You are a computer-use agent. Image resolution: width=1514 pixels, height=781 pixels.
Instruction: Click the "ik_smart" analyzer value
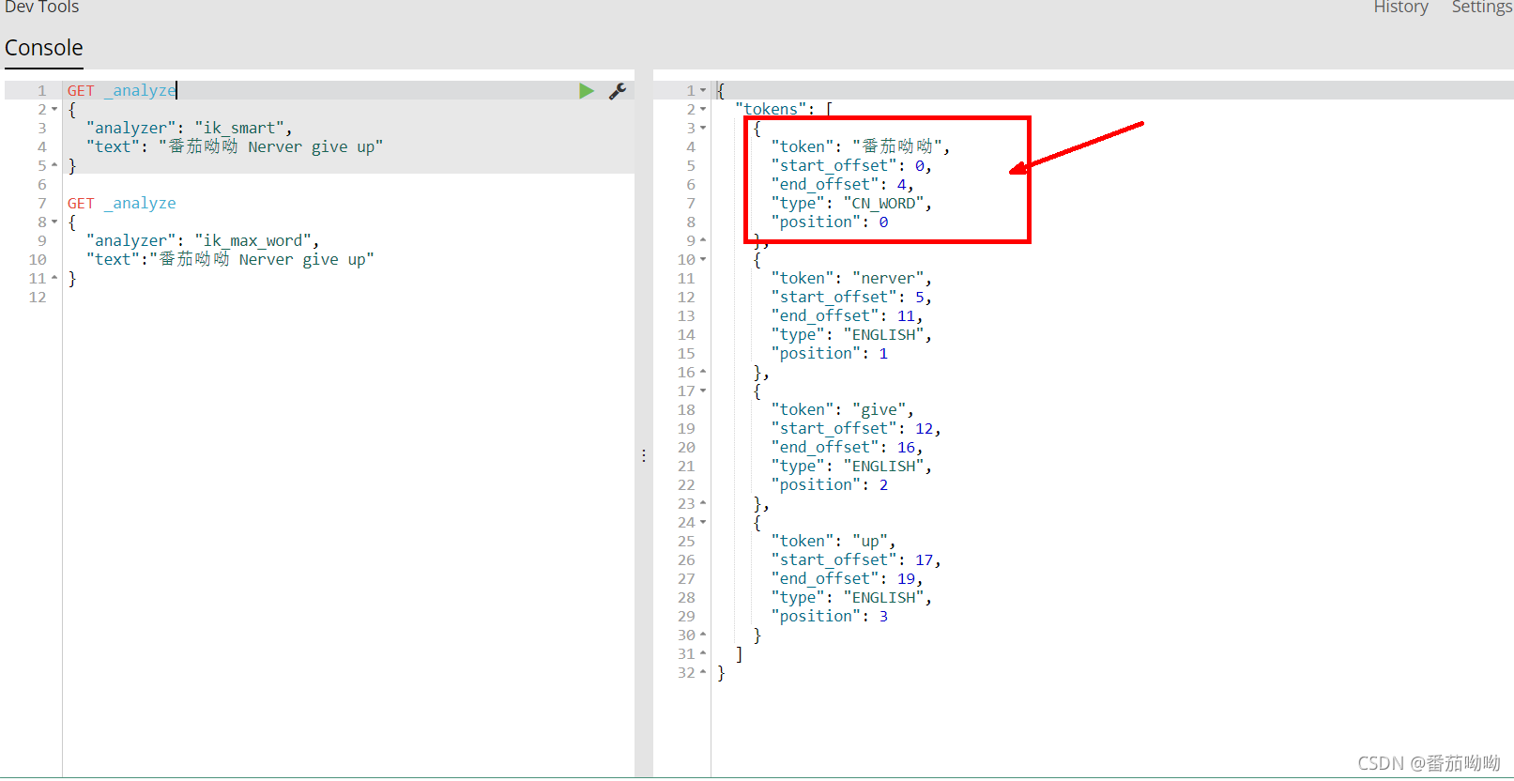coord(239,129)
